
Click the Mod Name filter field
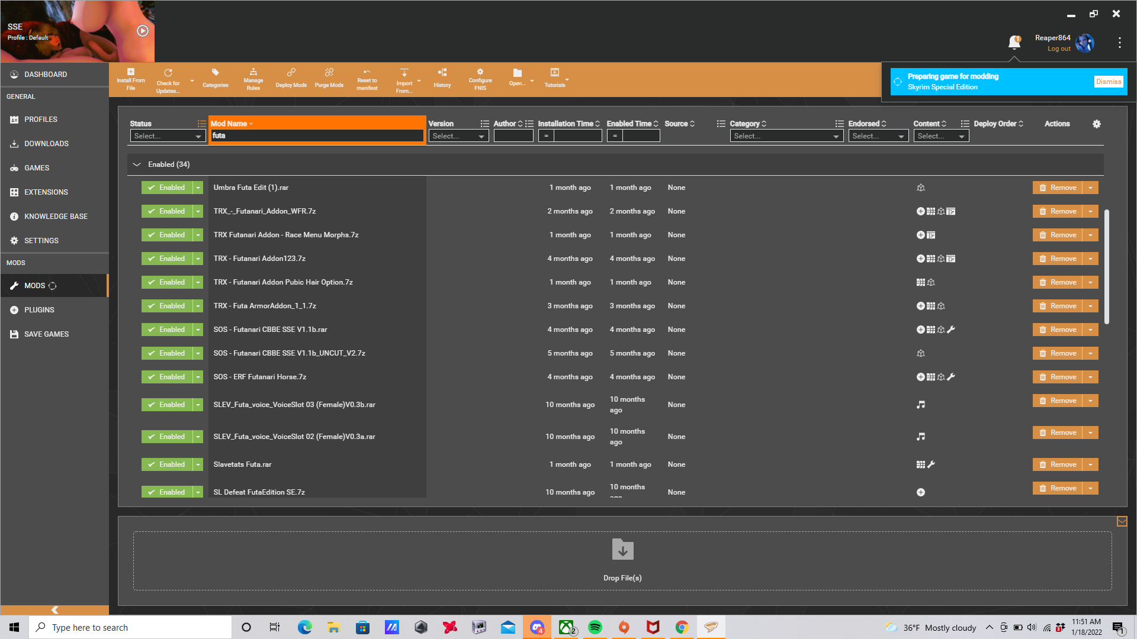click(x=317, y=136)
